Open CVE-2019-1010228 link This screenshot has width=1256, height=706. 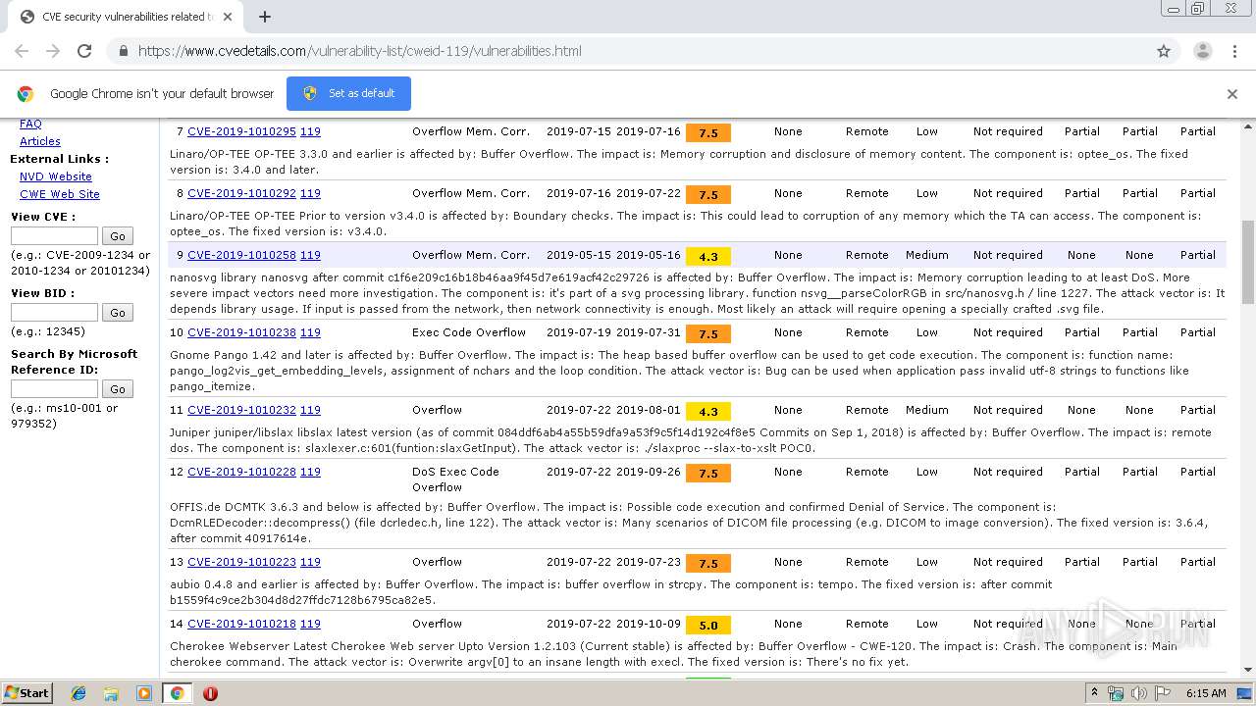coord(241,472)
